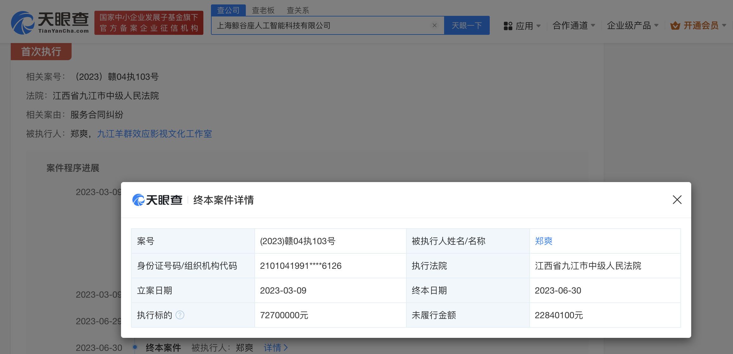Click case number (2023)赣04执103号 in dialog
Image resolution: width=733 pixels, height=354 pixels.
pos(297,241)
